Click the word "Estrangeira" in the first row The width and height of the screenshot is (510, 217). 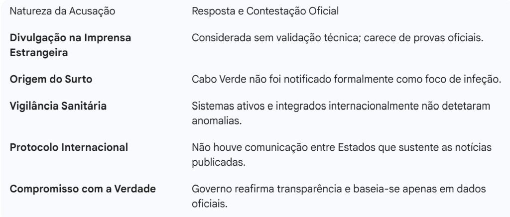coord(39,52)
